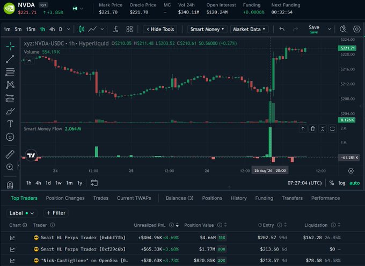Open the chart layout grid selector
Screen dimensions: 365x266
tap(129, 29)
